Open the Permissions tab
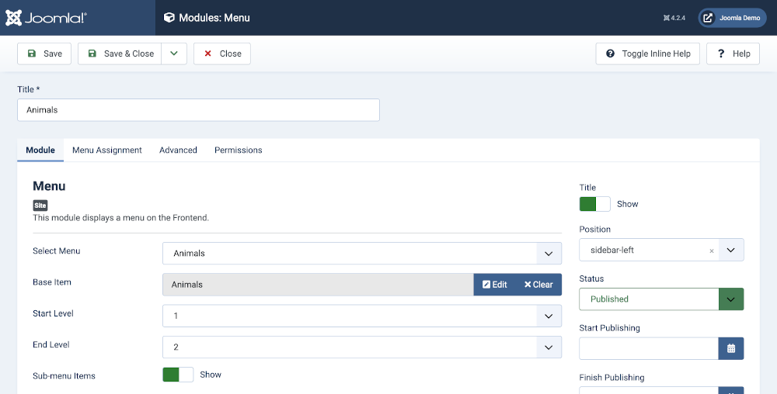 coord(238,150)
